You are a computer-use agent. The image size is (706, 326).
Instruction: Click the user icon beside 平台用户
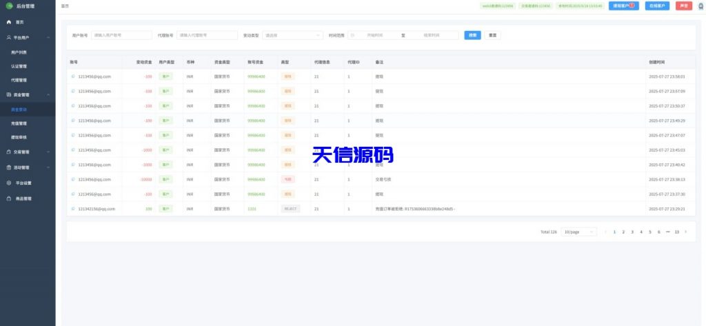tap(9, 37)
